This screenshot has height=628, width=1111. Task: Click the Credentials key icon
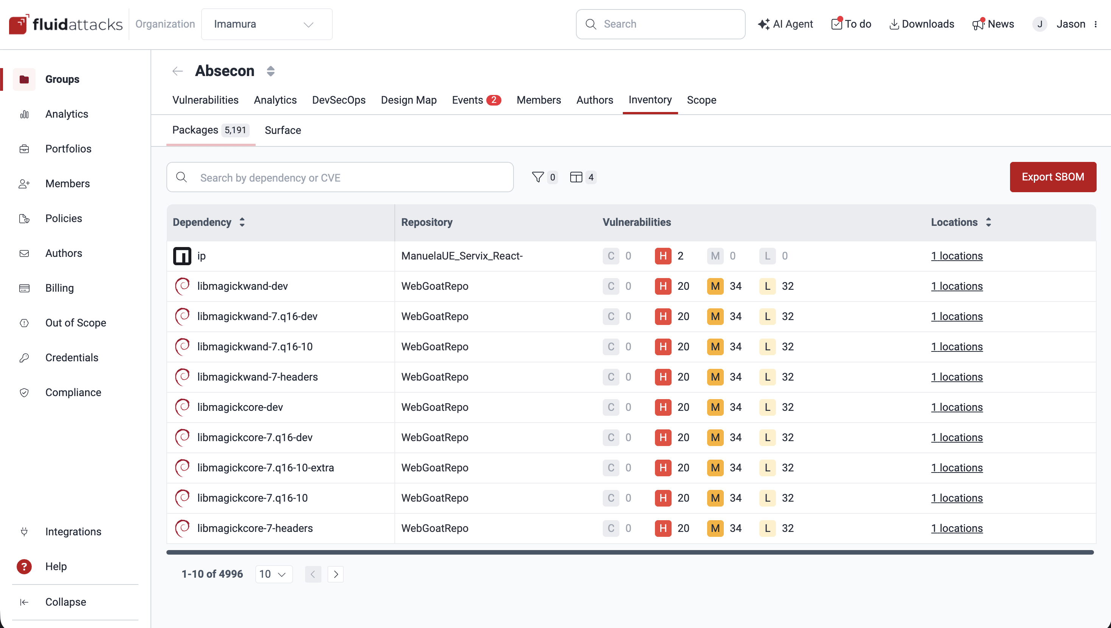[24, 358]
